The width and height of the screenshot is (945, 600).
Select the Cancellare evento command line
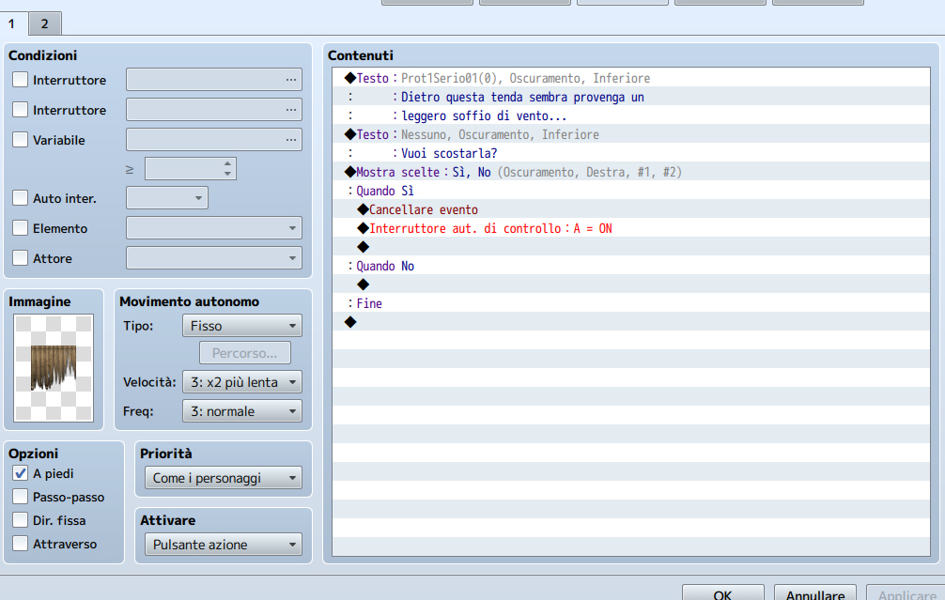pos(423,209)
